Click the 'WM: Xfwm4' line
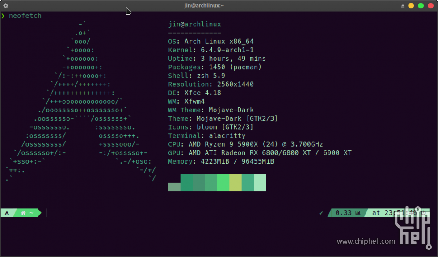Screen dimensions: 438x257 (x=186, y=101)
